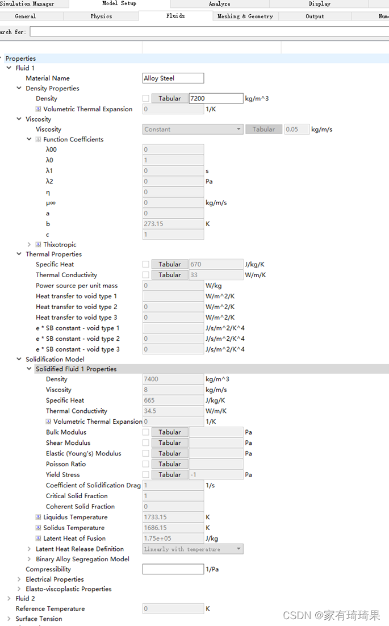Image resolution: width=389 pixels, height=626 pixels.
Task: Click the Yield Stress Tabular button
Action: pyautogui.click(x=170, y=475)
